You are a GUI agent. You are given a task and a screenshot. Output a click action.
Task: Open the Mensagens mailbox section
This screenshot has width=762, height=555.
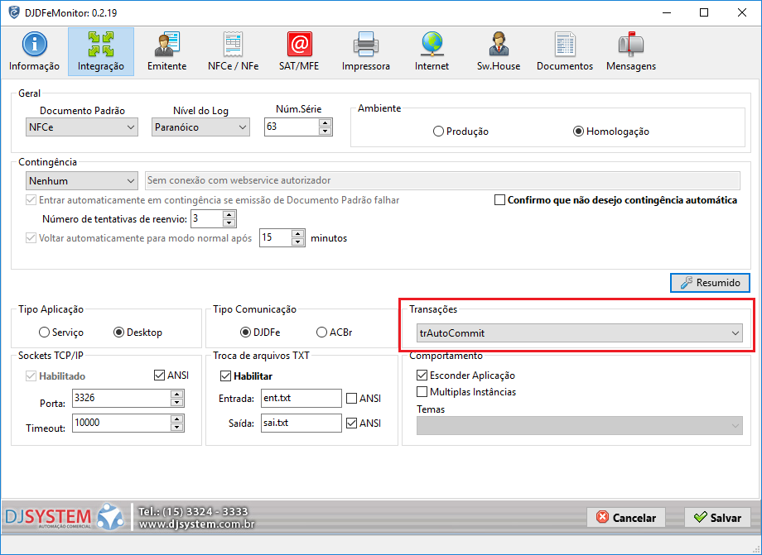coord(631,51)
